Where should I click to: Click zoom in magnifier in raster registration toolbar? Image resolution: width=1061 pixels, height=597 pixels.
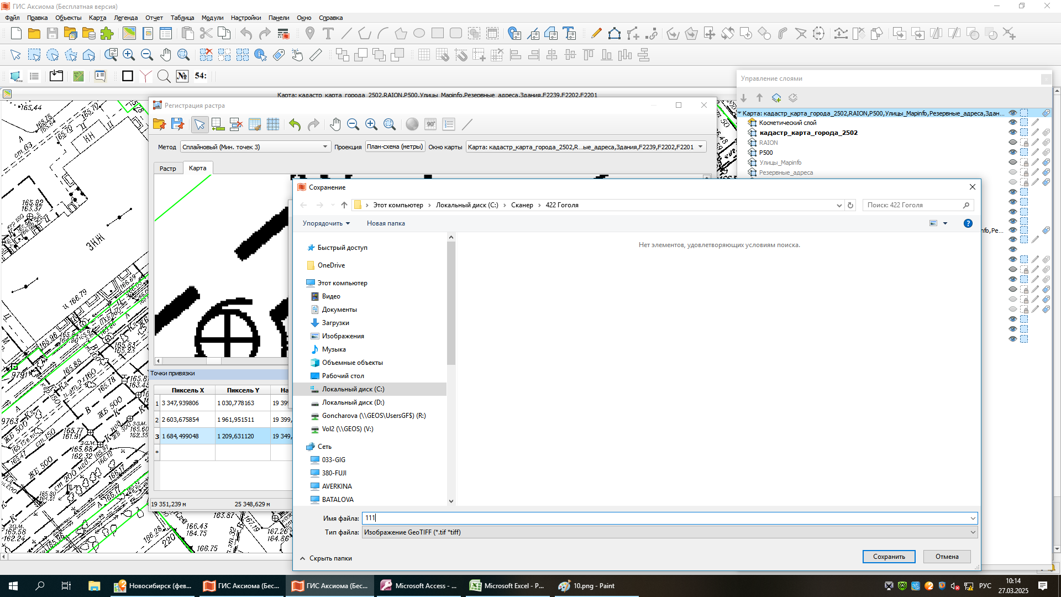371,124
